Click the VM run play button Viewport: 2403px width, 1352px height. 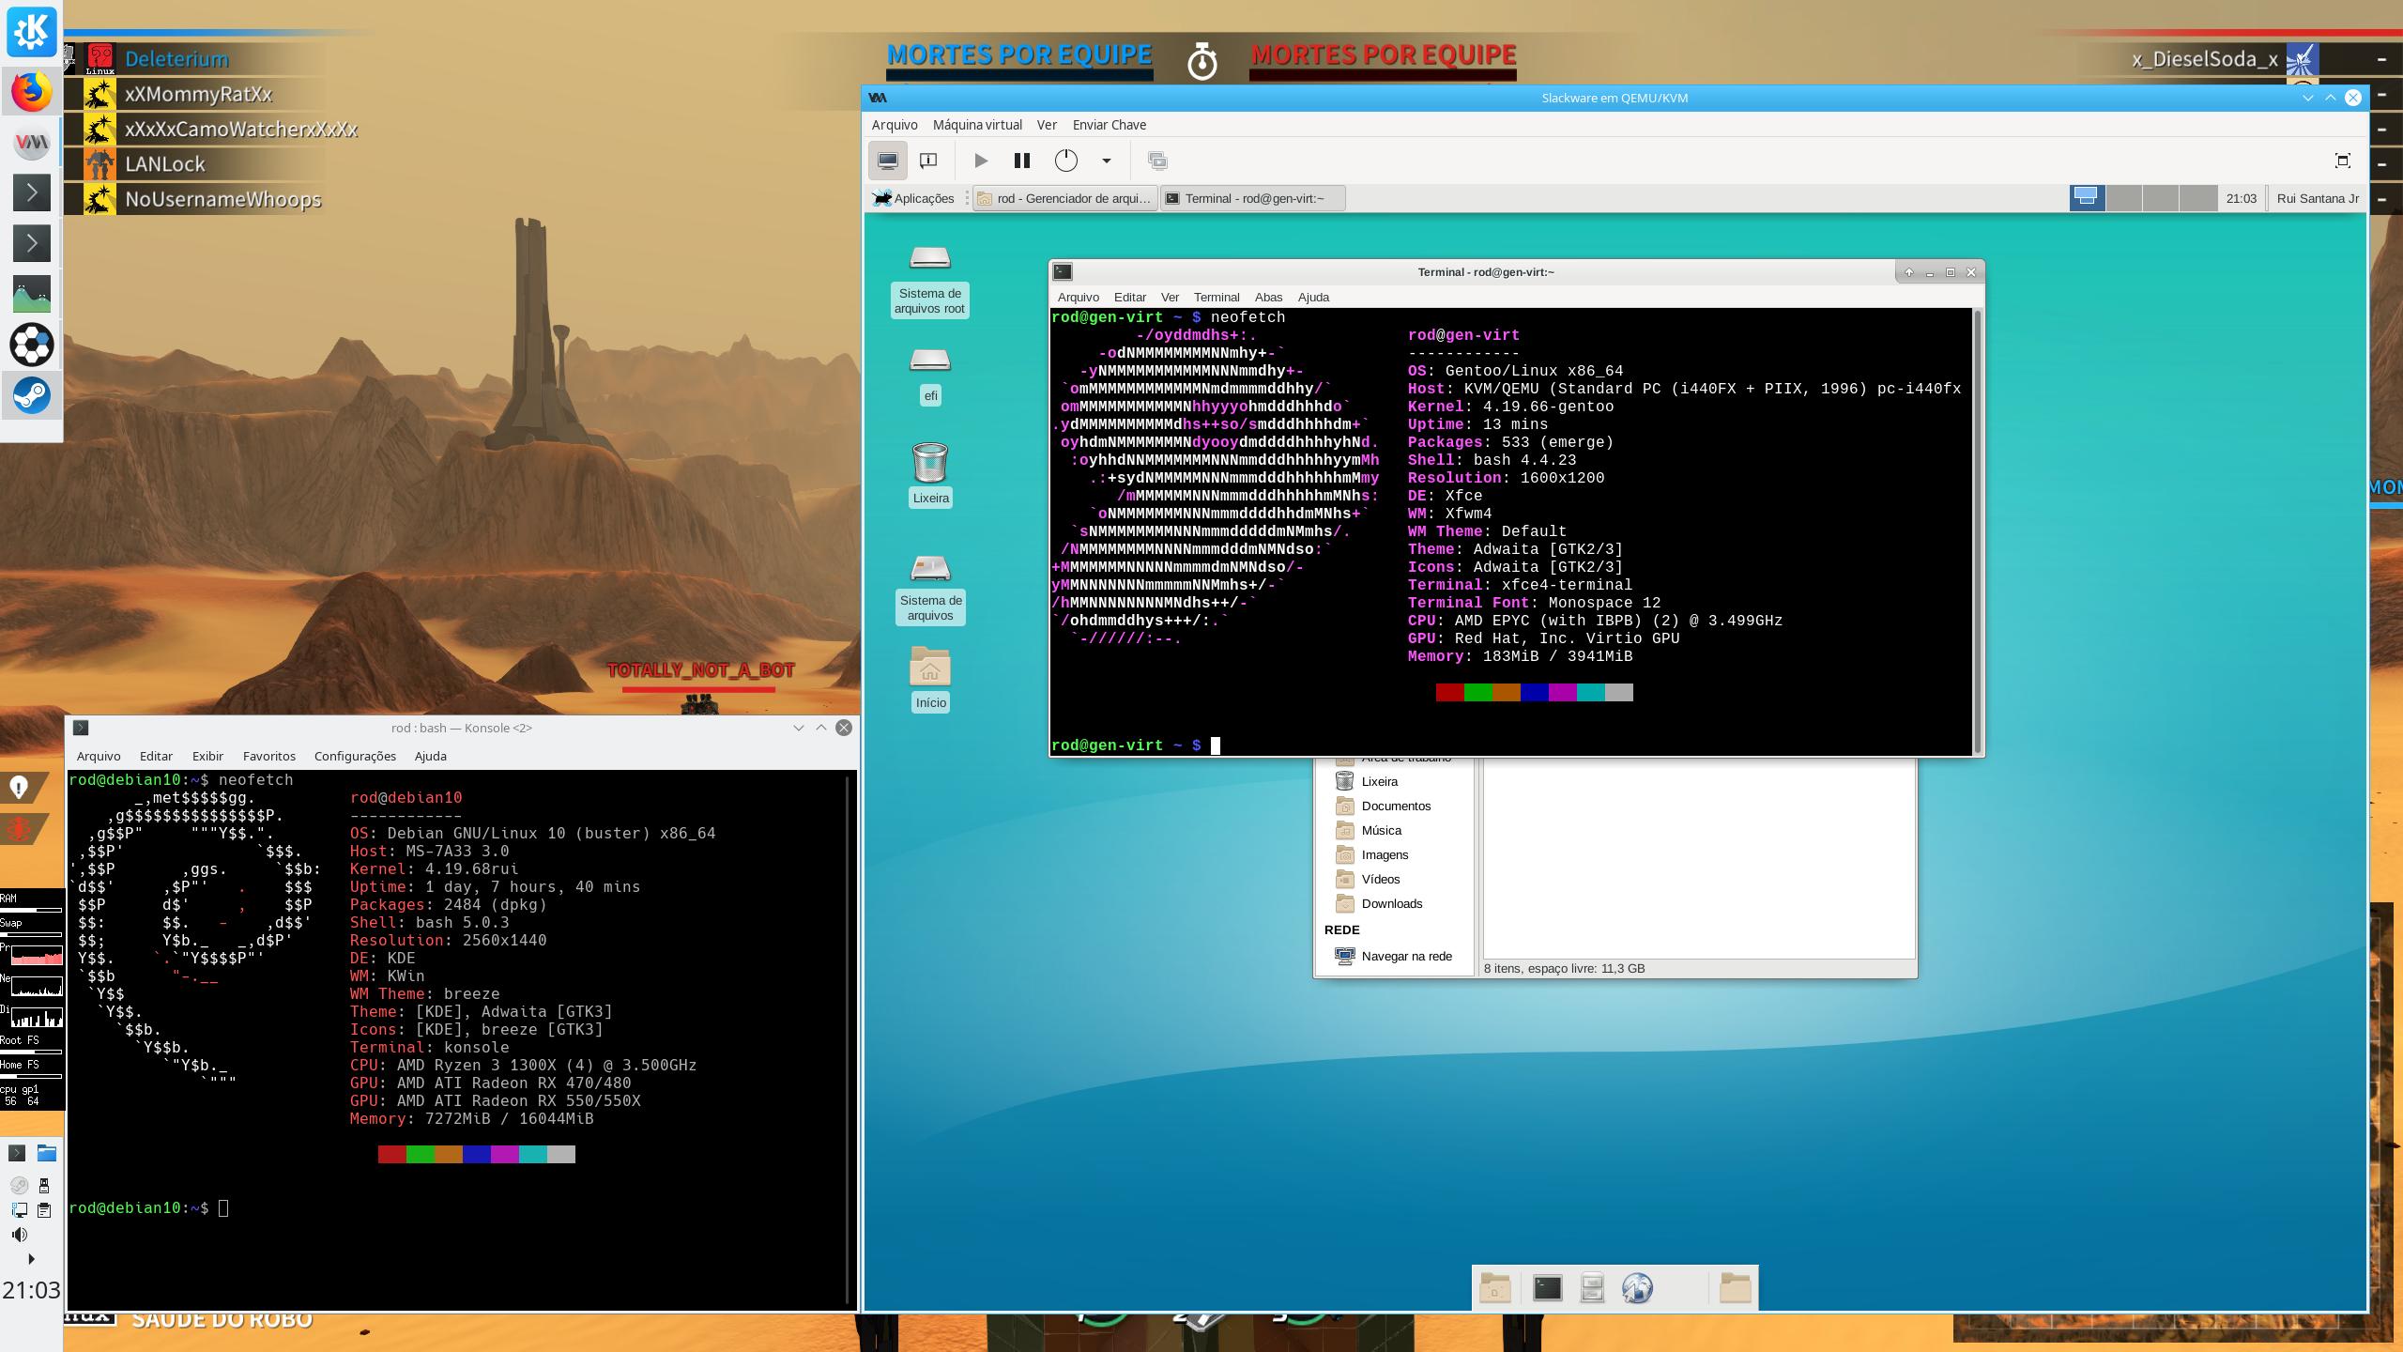tap(980, 161)
